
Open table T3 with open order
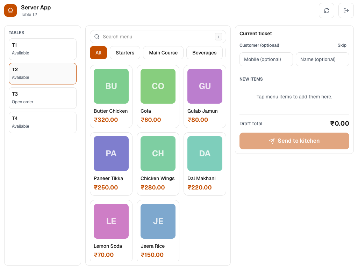point(43,98)
